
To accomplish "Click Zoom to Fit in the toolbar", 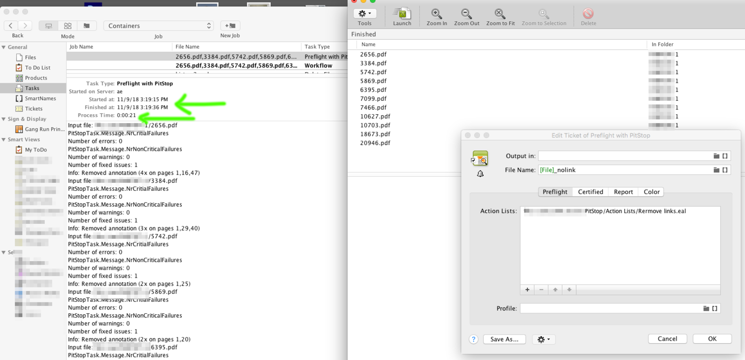I will (500, 16).
